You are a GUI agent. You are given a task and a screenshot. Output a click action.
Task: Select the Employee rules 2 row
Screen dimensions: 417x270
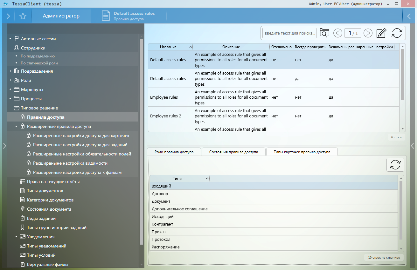274,116
